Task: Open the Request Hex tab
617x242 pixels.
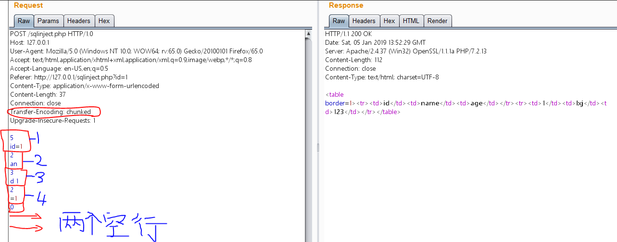Action: tap(104, 21)
